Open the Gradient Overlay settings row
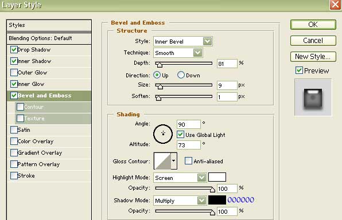The image size is (342, 220). tap(49, 153)
